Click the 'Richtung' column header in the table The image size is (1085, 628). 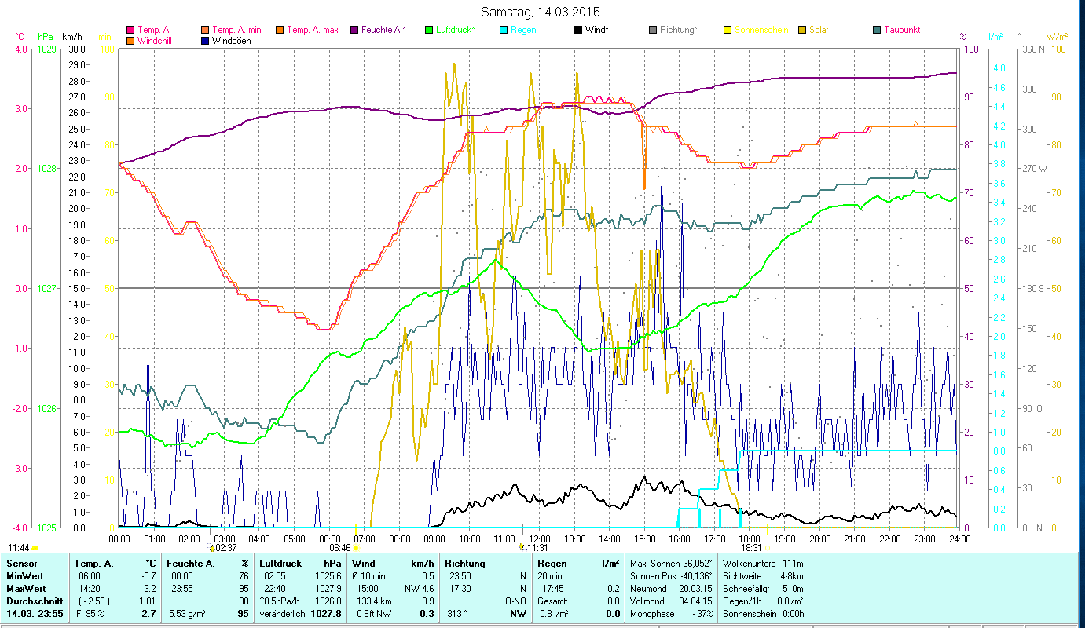[x=465, y=564]
